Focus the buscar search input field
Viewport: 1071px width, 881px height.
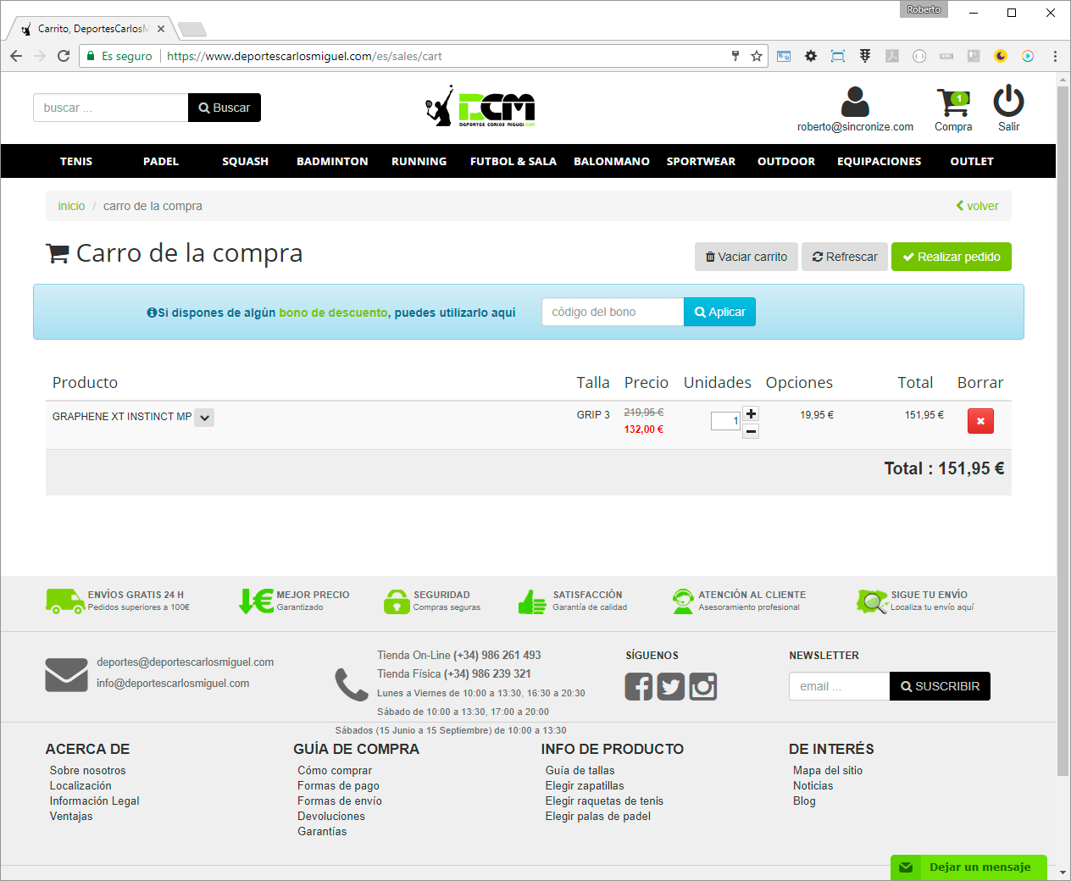point(110,108)
